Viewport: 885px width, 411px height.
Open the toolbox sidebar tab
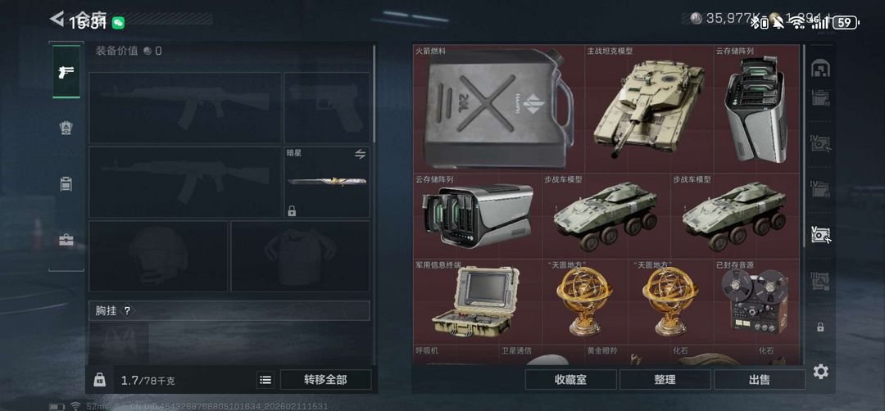66,240
